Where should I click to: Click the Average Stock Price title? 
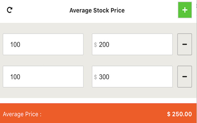click(x=97, y=10)
